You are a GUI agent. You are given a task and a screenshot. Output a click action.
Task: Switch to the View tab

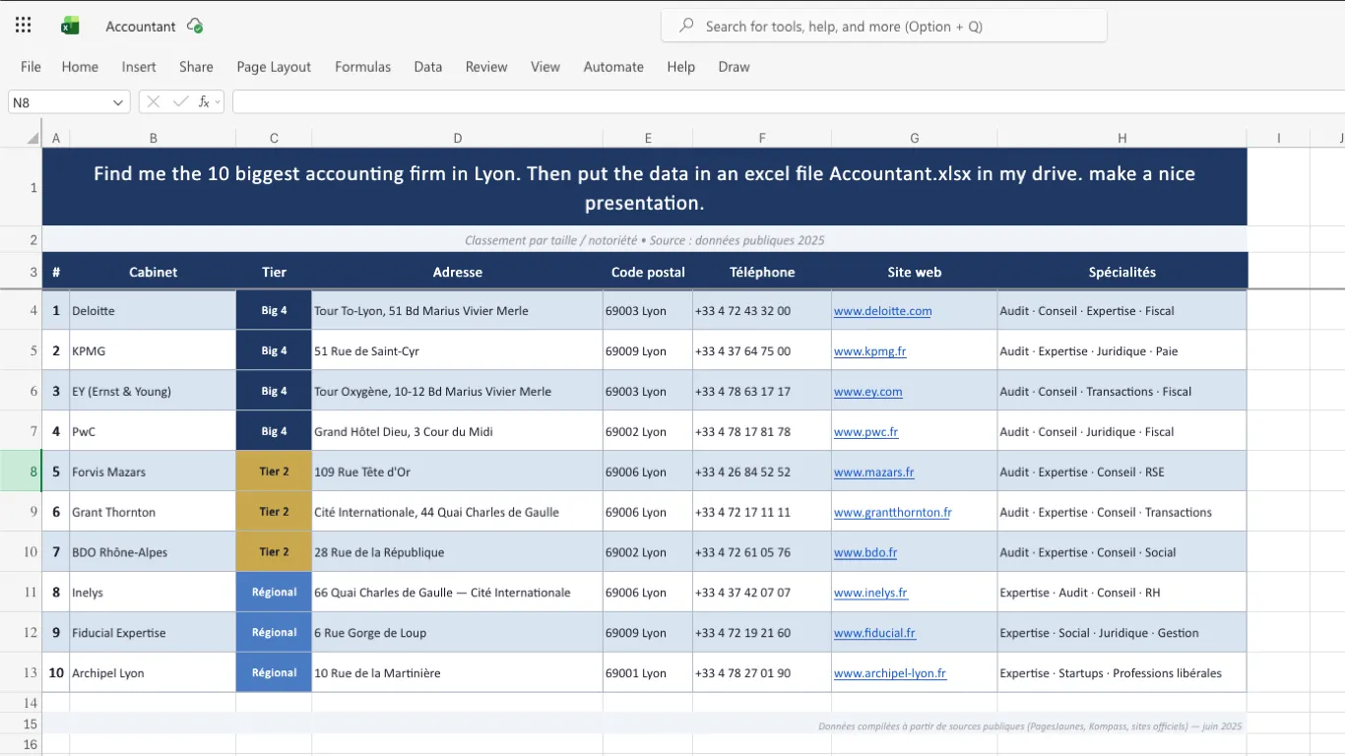pyautogui.click(x=545, y=67)
